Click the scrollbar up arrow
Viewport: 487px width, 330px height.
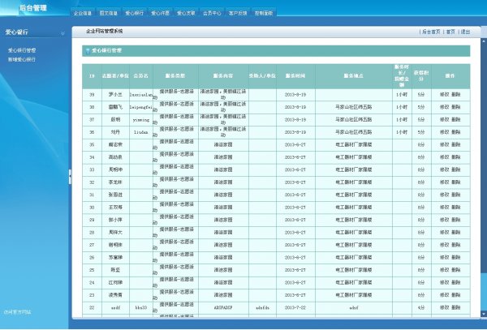coord(484,41)
